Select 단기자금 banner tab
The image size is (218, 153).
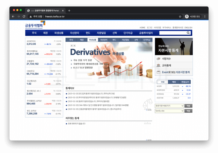[147, 40]
